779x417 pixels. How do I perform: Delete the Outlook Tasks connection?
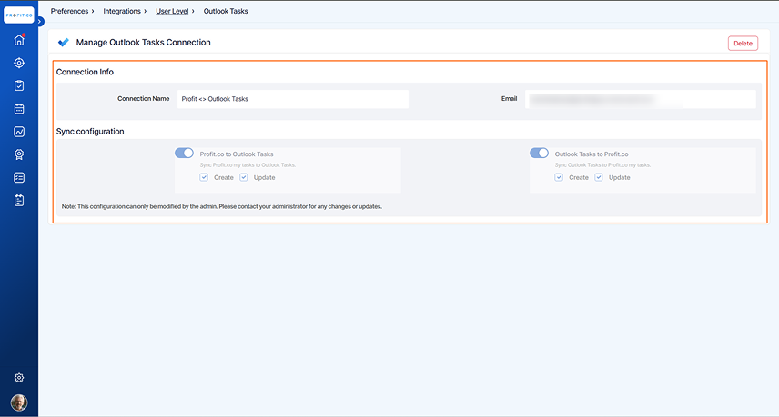(x=743, y=43)
